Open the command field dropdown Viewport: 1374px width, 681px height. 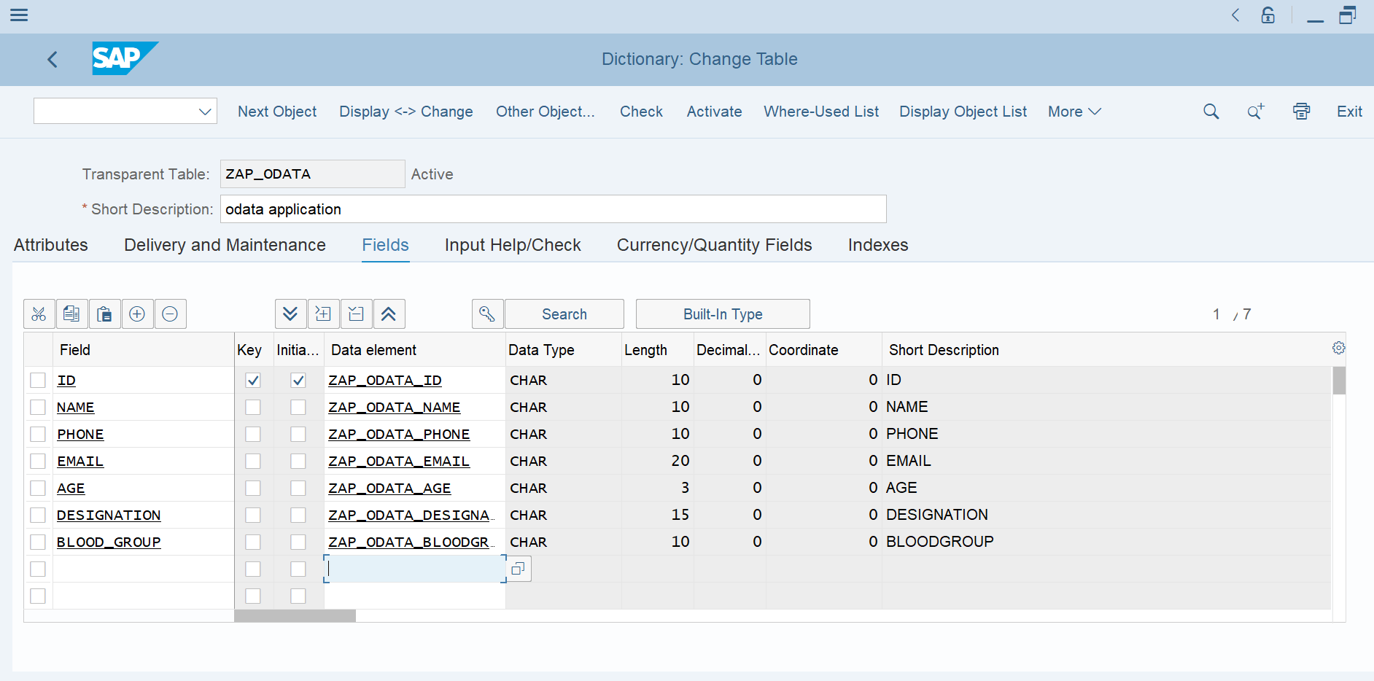coord(205,111)
